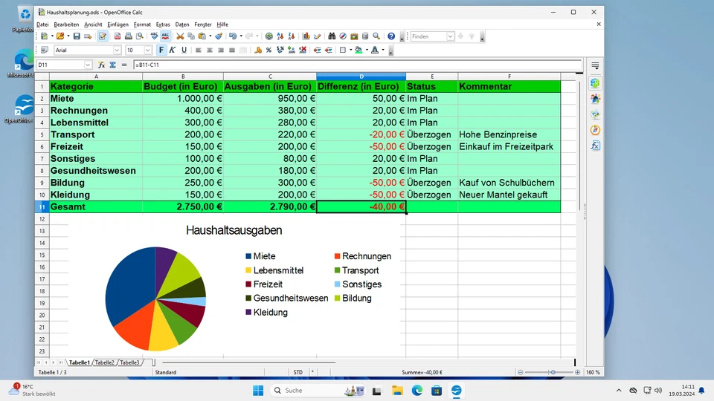Click the Save document icon

(77, 36)
